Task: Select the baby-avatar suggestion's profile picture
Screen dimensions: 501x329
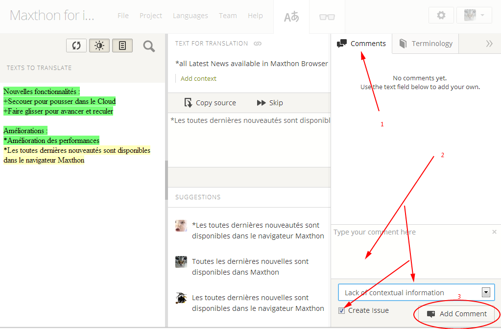Action: pyautogui.click(x=181, y=226)
